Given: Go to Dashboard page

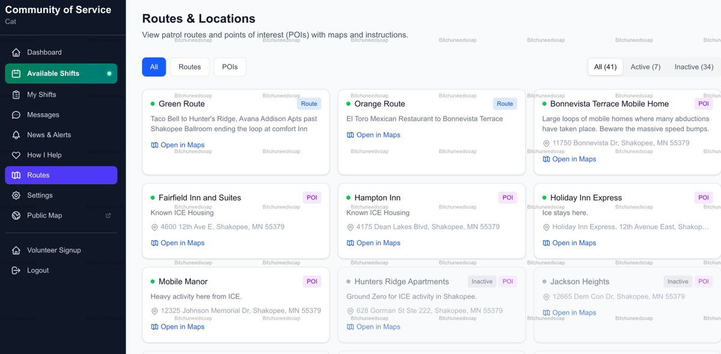Looking at the screenshot, I should pyautogui.click(x=61, y=52).
